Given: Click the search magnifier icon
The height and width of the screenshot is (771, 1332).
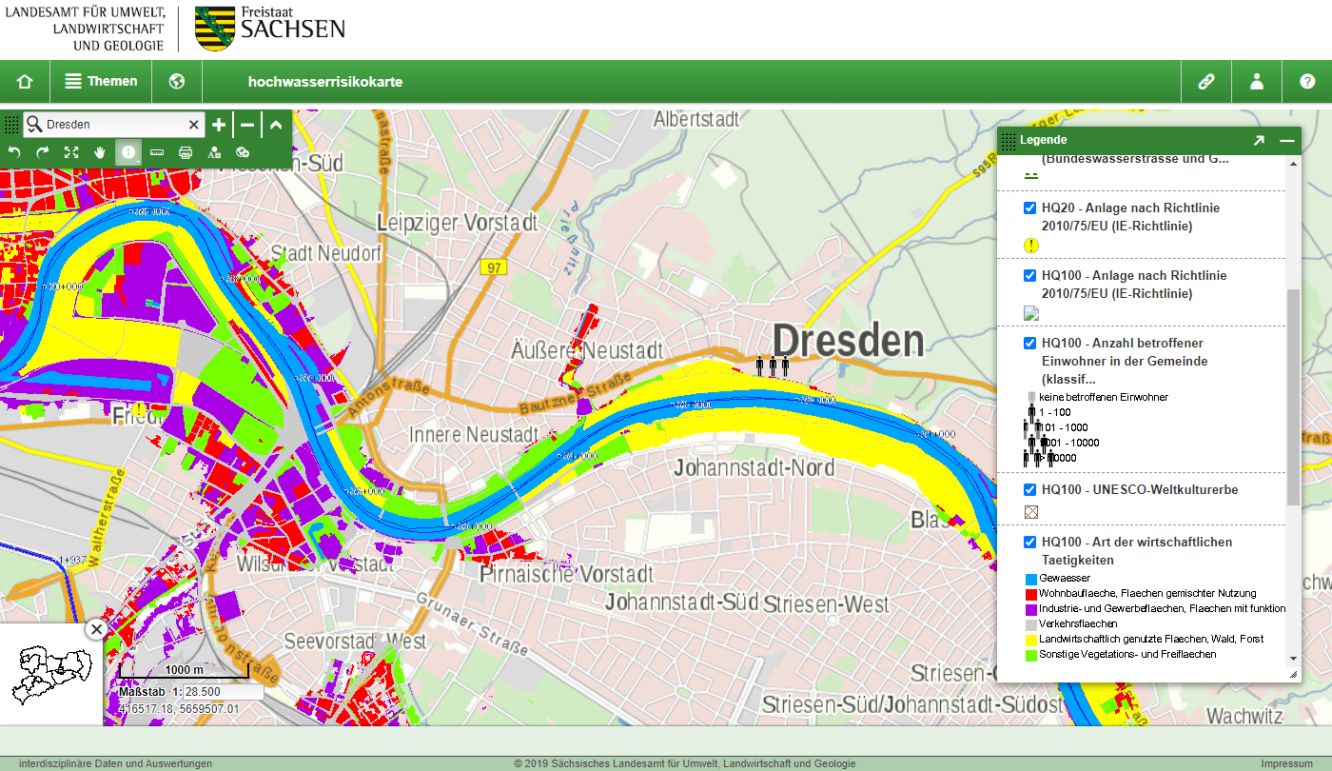Looking at the screenshot, I should click(x=34, y=125).
